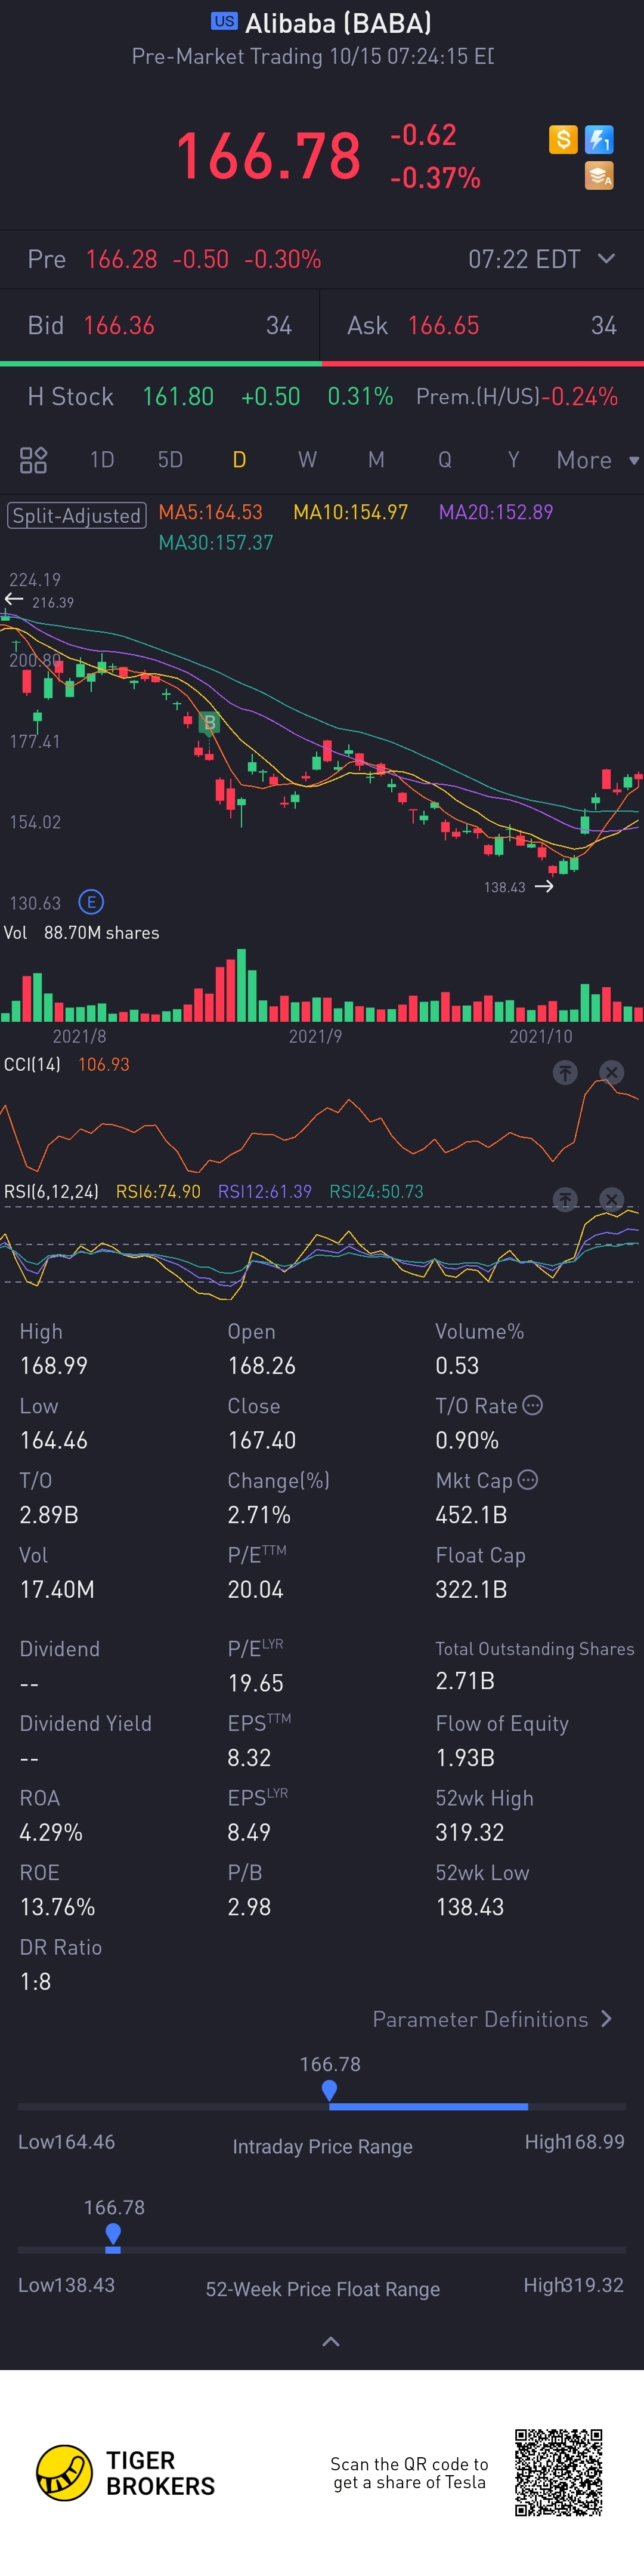The width and height of the screenshot is (644, 2576).
Task: Open the H Stock 161.80 row
Action: pos(321,397)
